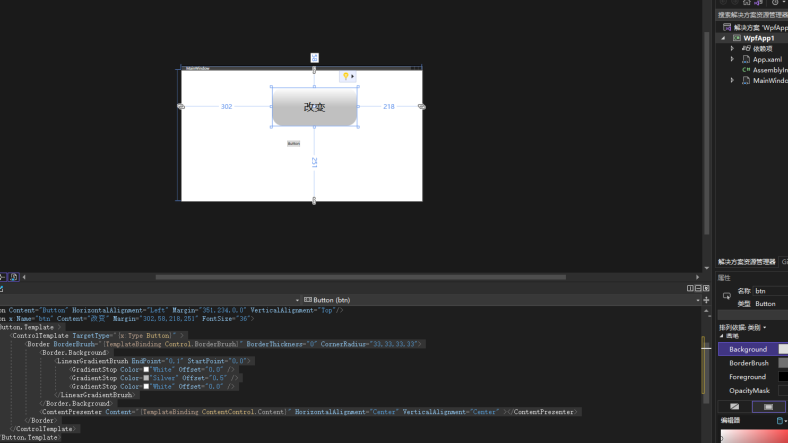Screen dimensions: 788x443
Task: Click the right margin anchor link icon
Action: (x=421, y=107)
